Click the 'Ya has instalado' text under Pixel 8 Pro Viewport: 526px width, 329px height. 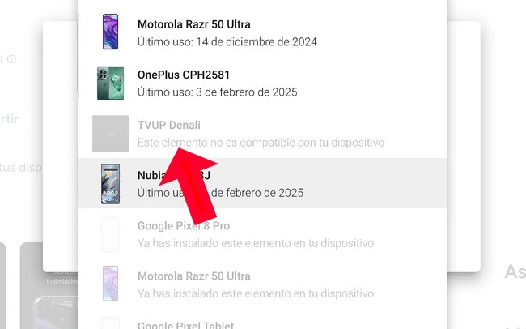[257, 243]
